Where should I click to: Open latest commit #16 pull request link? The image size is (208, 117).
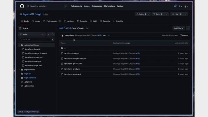pos(99,35)
